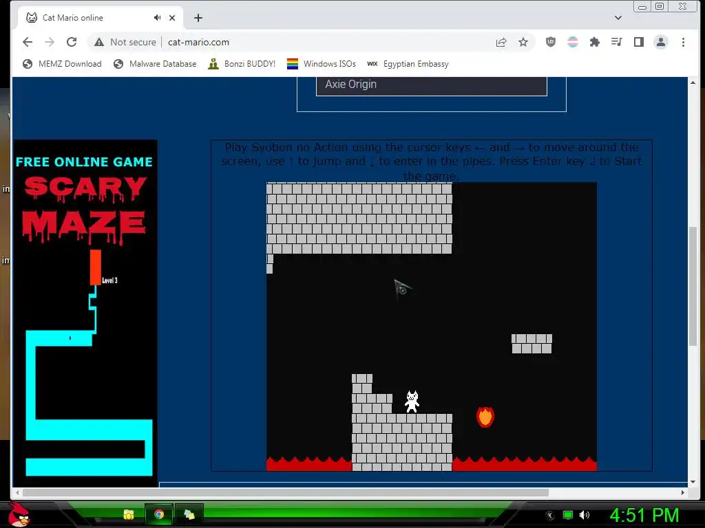This screenshot has width=705, height=528.
Task: Open the volume speaker tray icon
Action: pyautogui.click(x=585, y=515)
